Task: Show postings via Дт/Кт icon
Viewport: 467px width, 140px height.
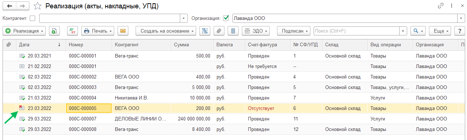Action: point(73,31)
